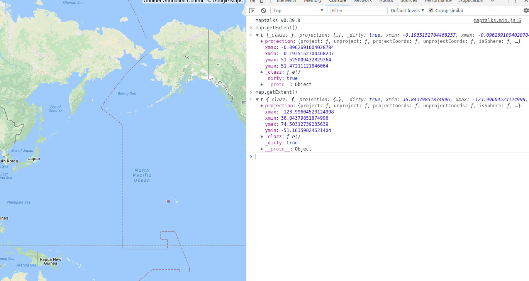The image size is (529, 281).
Task: Open the customize DevTools three-dot menu
Action: click(517, 2)
